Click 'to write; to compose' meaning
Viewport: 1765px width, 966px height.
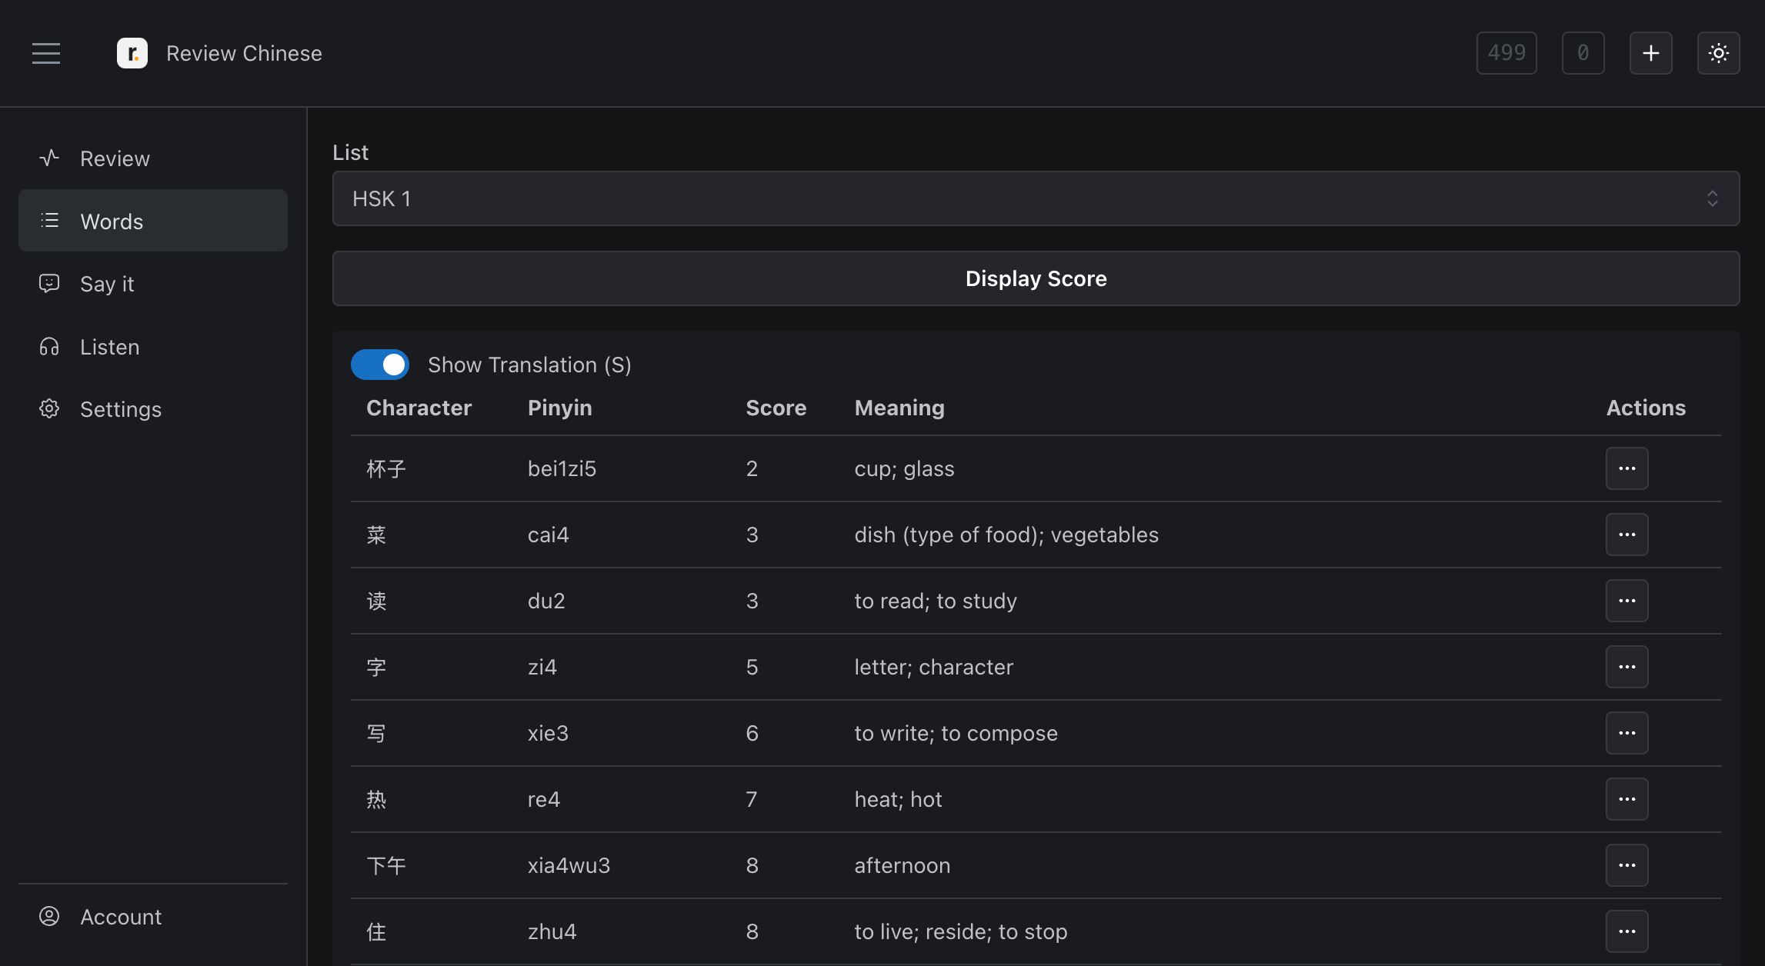click(x=956, y=733)
